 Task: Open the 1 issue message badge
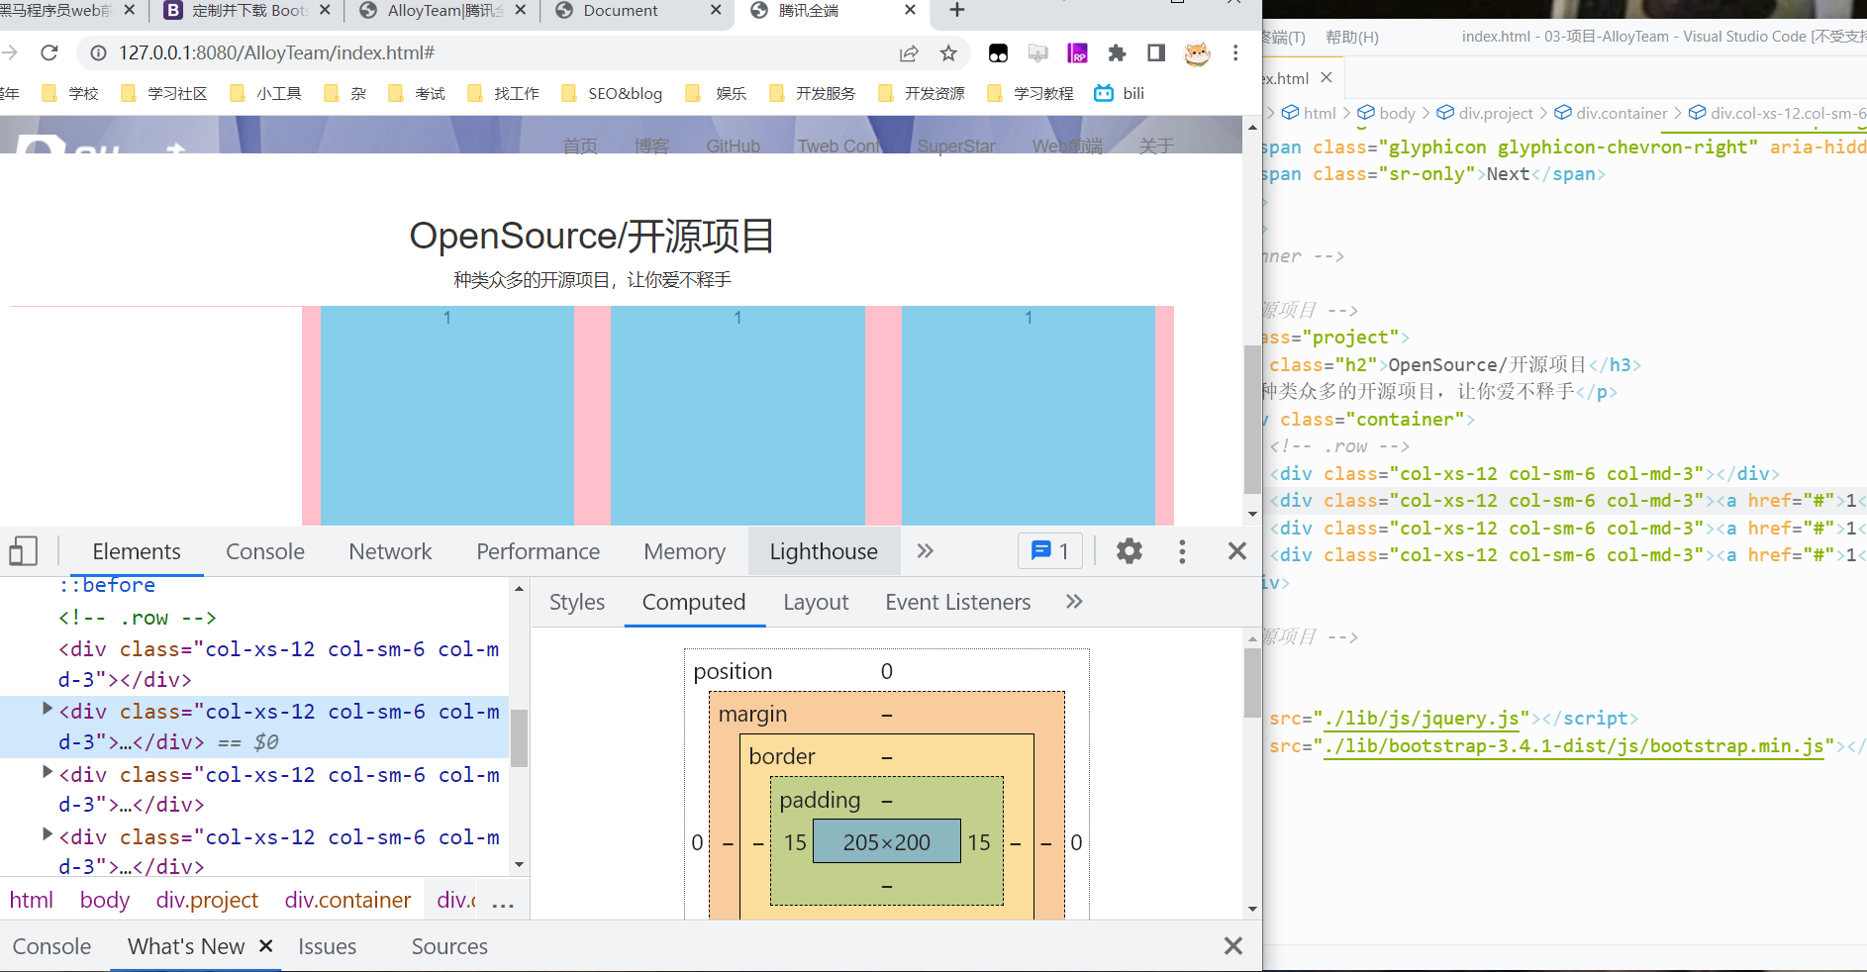click(1050, 551)
